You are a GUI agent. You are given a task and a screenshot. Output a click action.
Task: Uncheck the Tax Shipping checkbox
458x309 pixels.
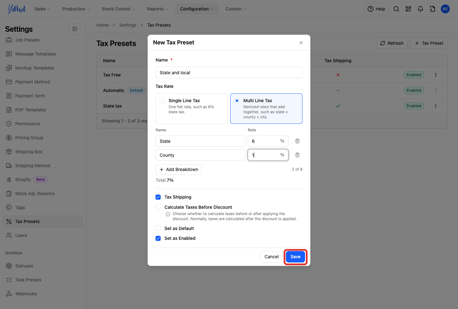click(158, 197)
